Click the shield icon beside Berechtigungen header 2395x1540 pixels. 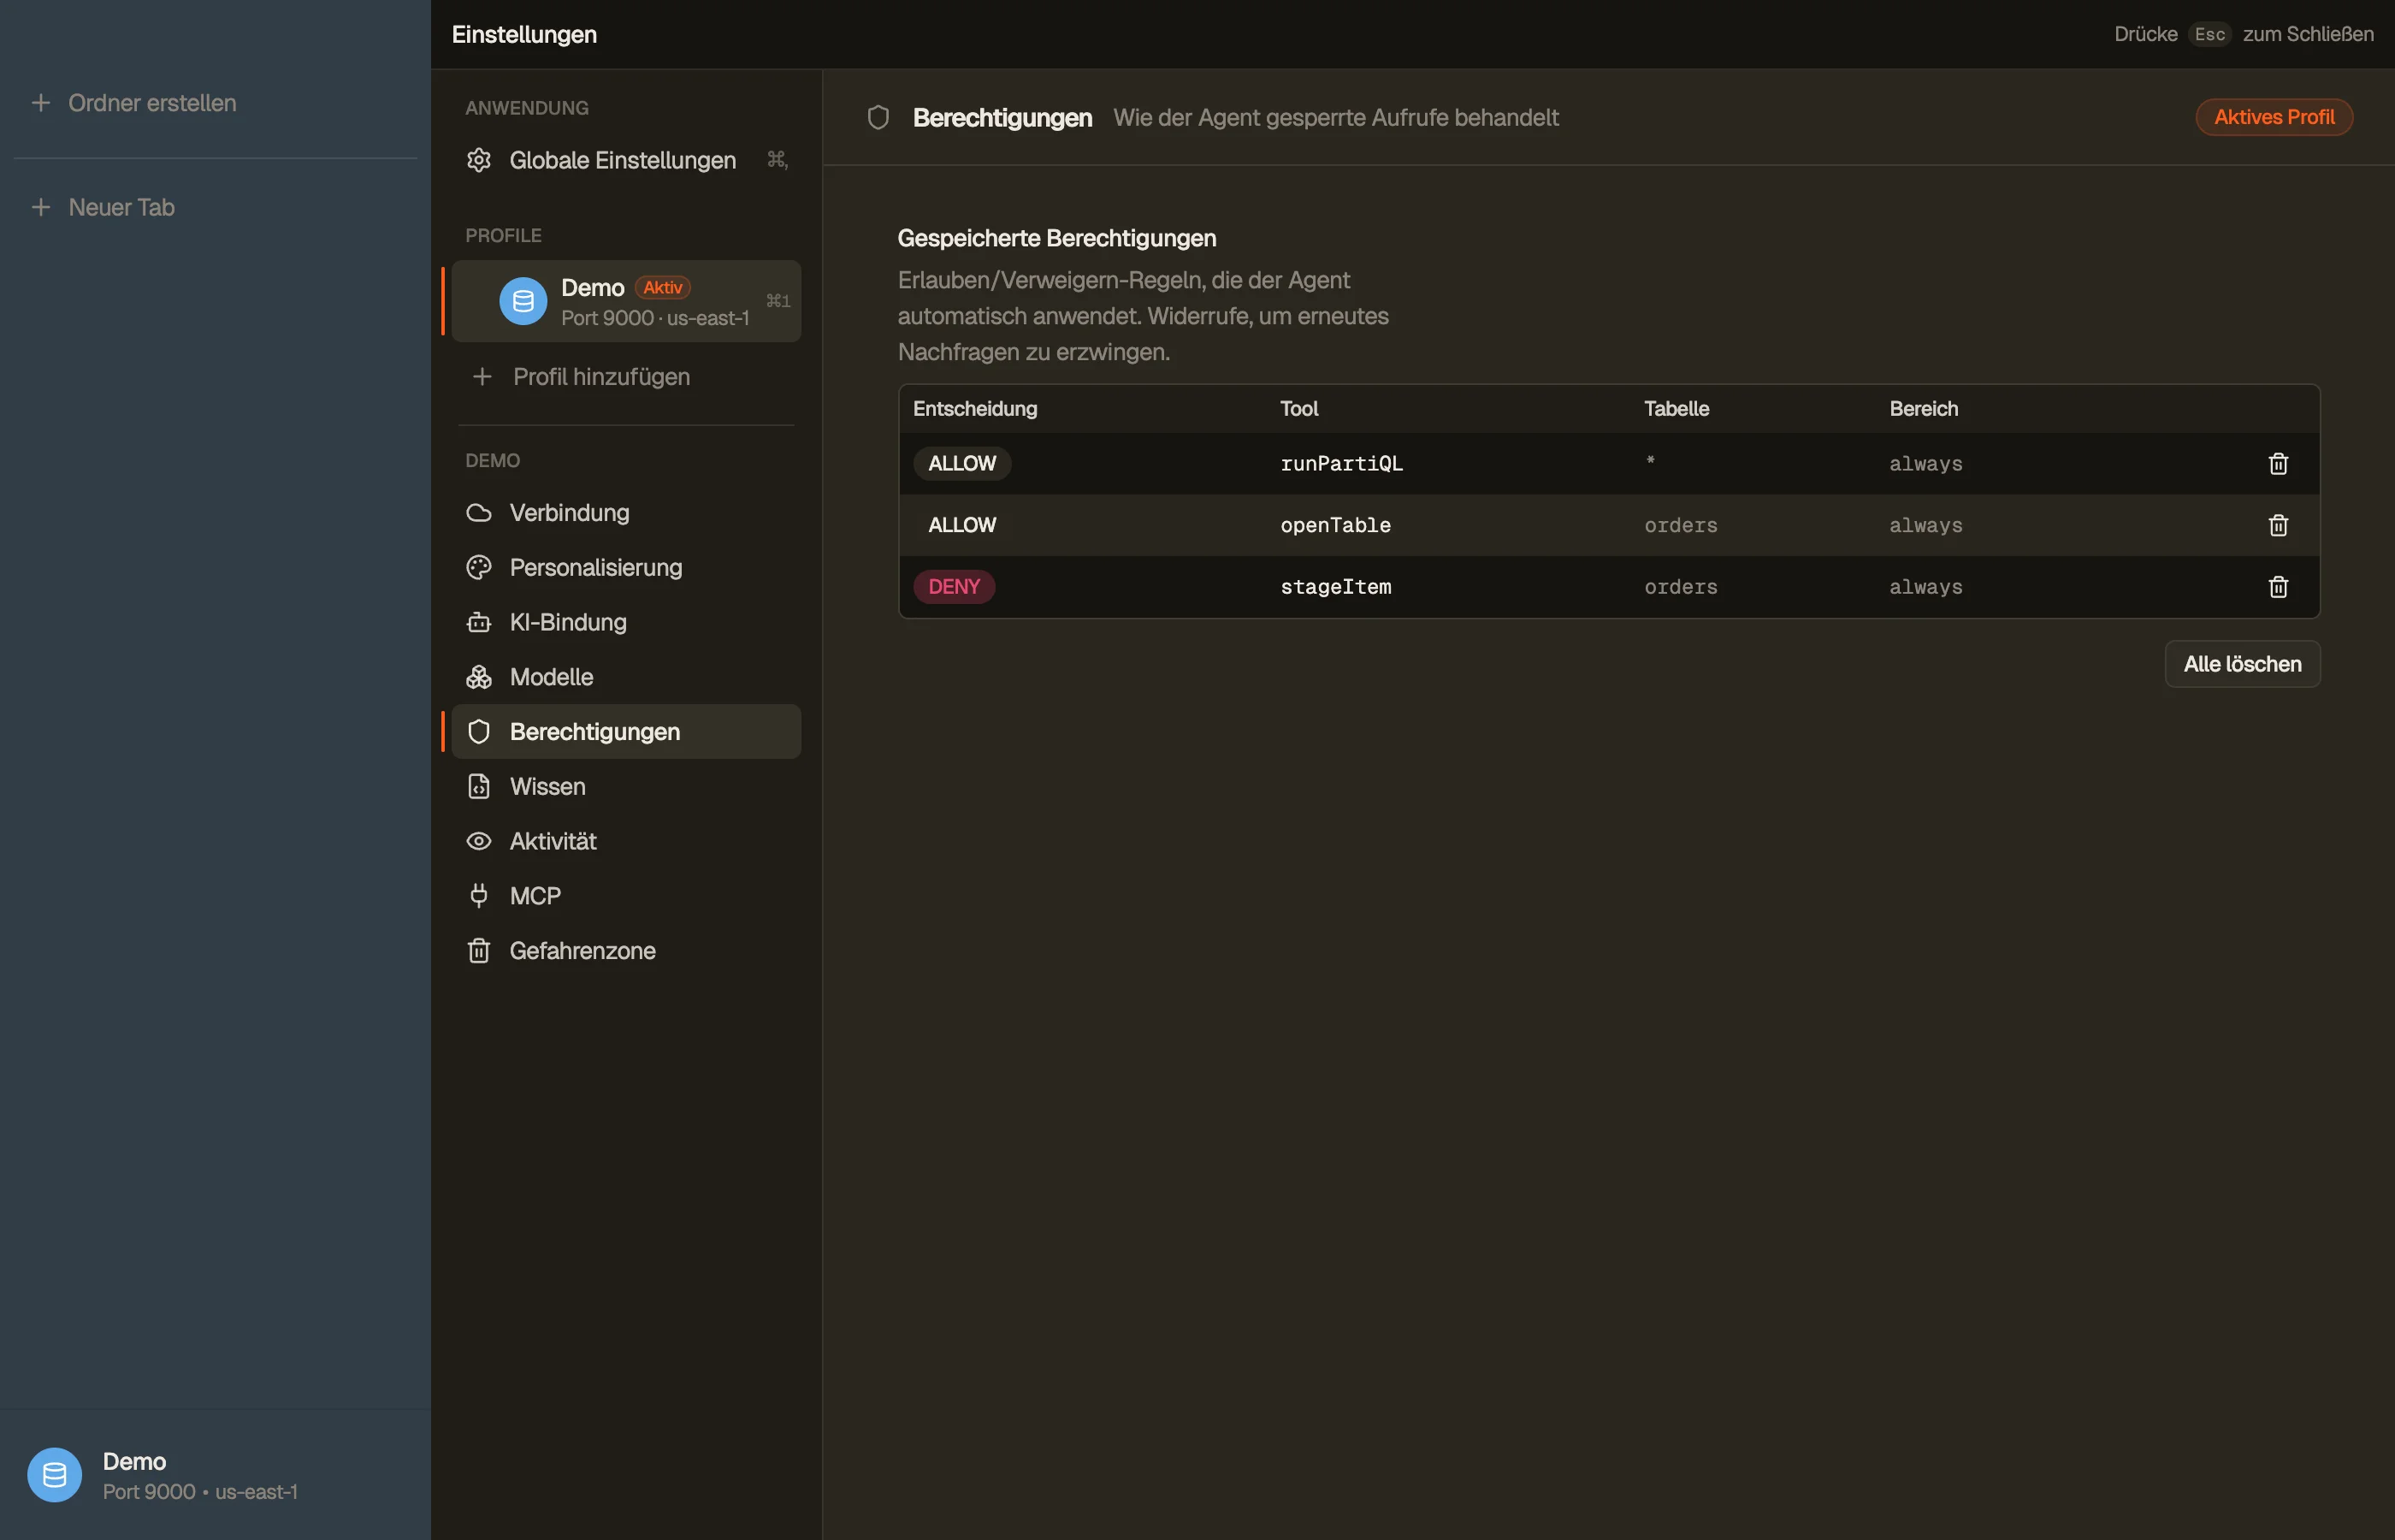pos(878,118)
